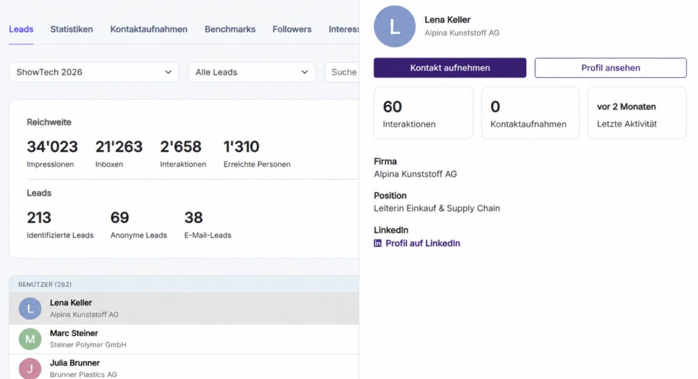This screenshot has height=379, width=698.
Task: Click Steiner Polymer GmbH company text
Action: (88, 345)
